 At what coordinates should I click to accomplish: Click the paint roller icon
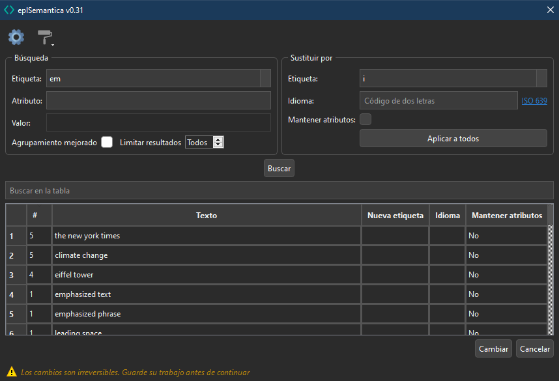click(x=45, y=38)
